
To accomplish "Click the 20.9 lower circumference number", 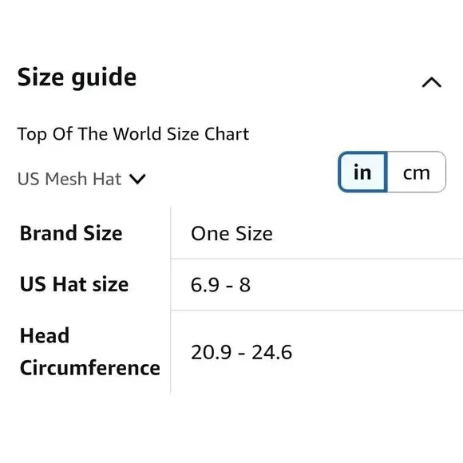I will pos(211,352).
